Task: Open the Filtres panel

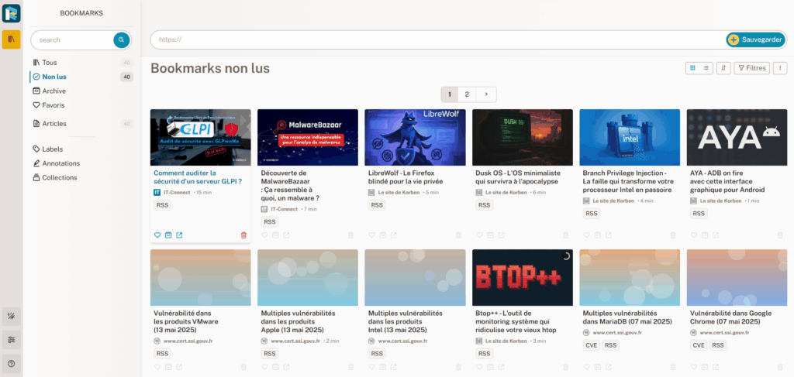Action: pyautogui.click(x=752, y=67)
